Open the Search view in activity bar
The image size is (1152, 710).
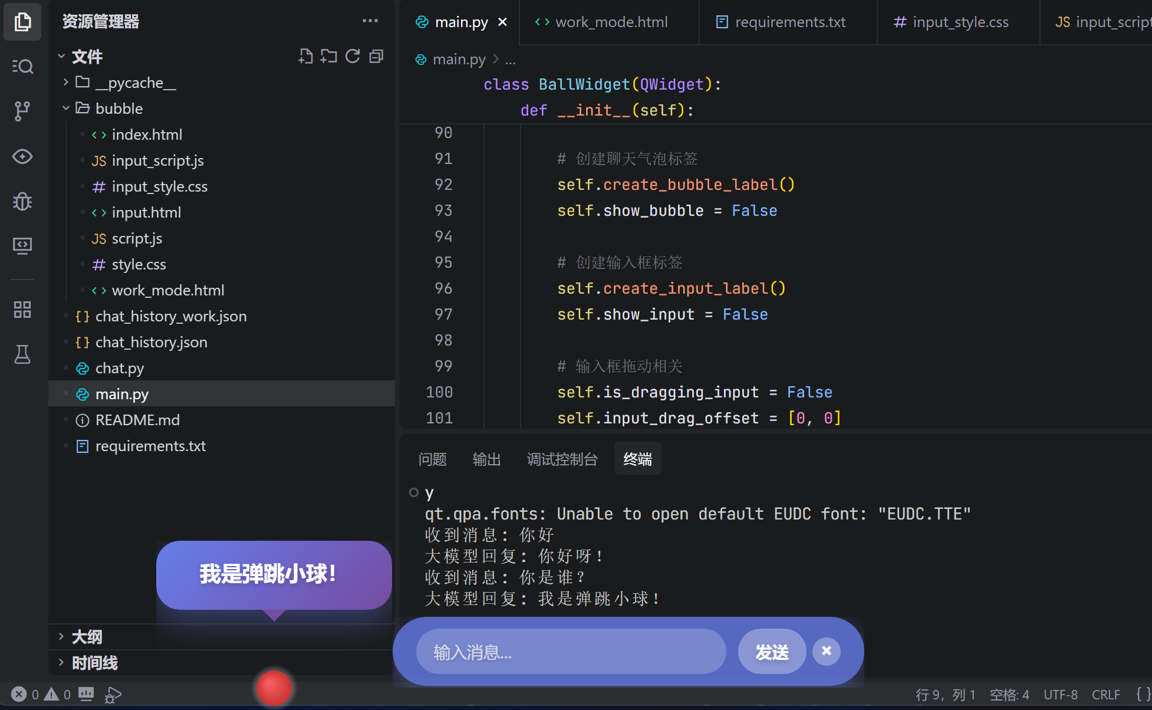(x=22, y=66)
